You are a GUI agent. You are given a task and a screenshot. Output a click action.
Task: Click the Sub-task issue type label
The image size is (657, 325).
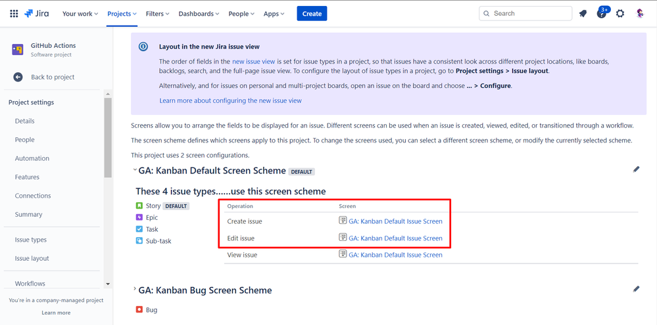coord(158,241)
